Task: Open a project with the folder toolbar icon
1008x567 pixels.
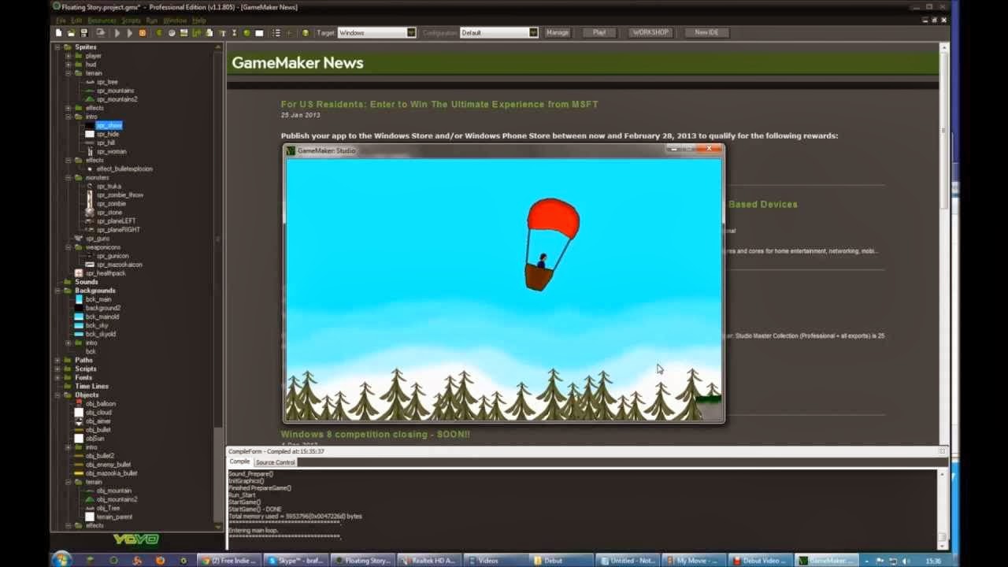Action: (71, 33)
